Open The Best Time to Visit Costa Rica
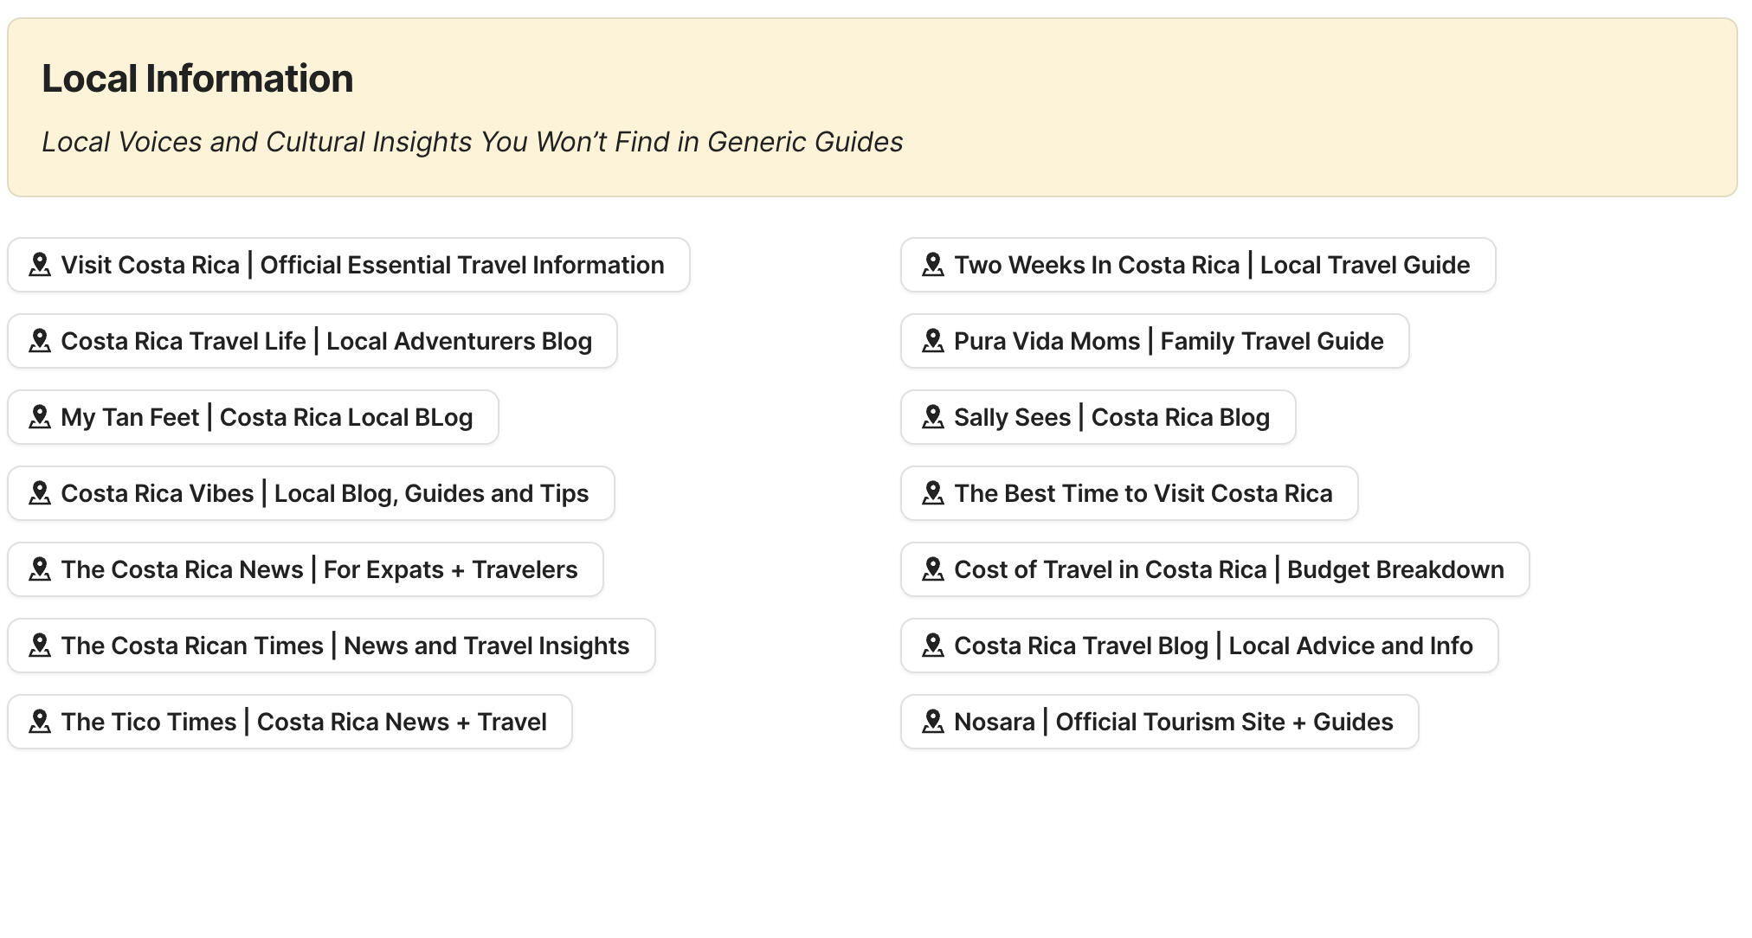The width and height of the screenshot is (1752, 938). [x=1128, y=493]
